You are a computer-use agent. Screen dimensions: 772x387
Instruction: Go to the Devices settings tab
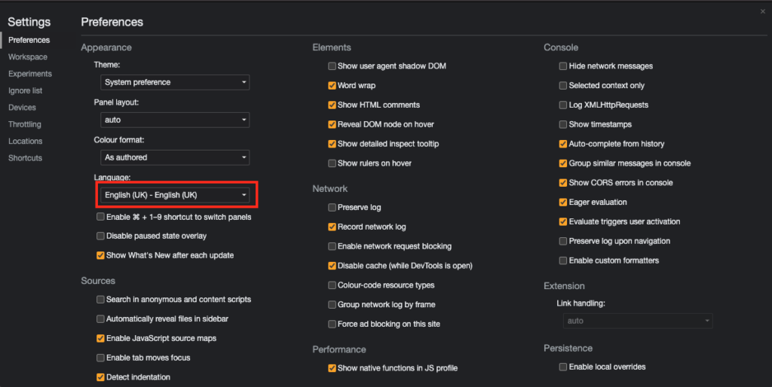point(22,108)
